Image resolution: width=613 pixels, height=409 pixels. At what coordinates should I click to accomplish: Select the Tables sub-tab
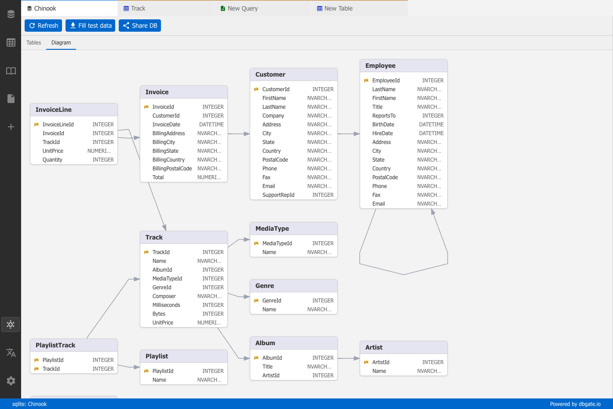(33, 43)
